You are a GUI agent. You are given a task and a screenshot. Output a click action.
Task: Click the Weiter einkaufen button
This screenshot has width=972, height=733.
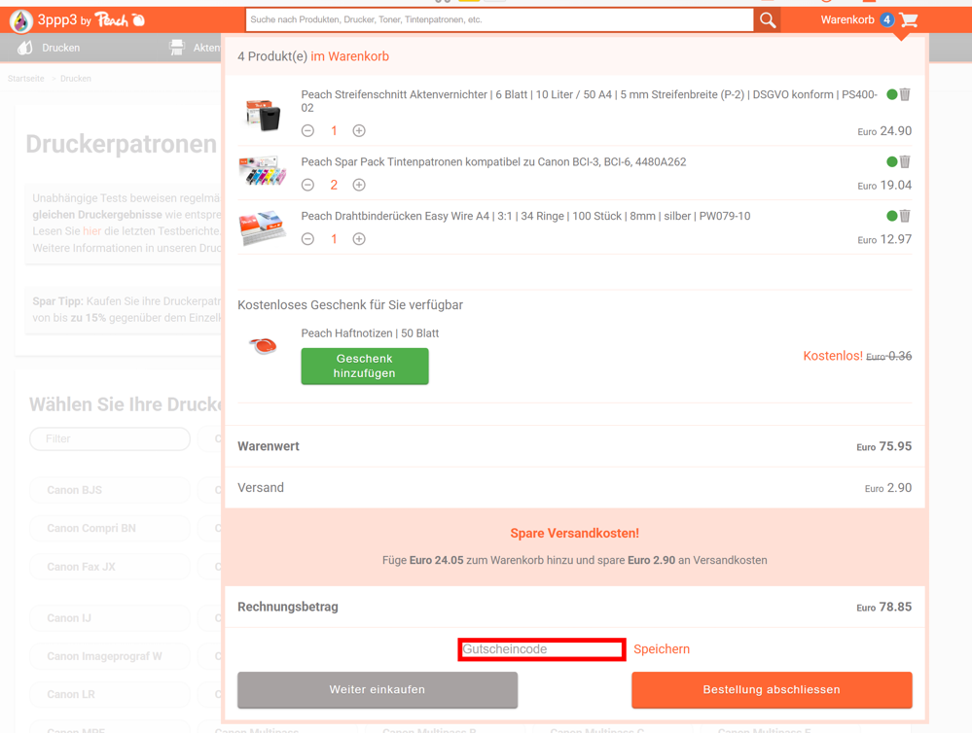[x=378, y=689]
